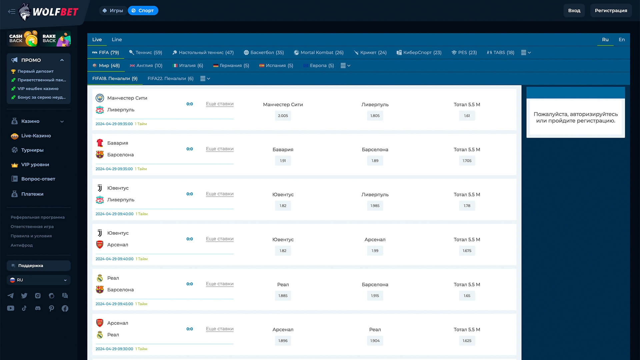This screenshot has width=640, height=360.
Task: Open the КиберСпорт (23) tab
Action: [419, 53]
